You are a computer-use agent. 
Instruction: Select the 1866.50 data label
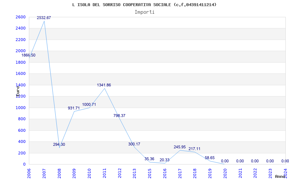(29, 55)
